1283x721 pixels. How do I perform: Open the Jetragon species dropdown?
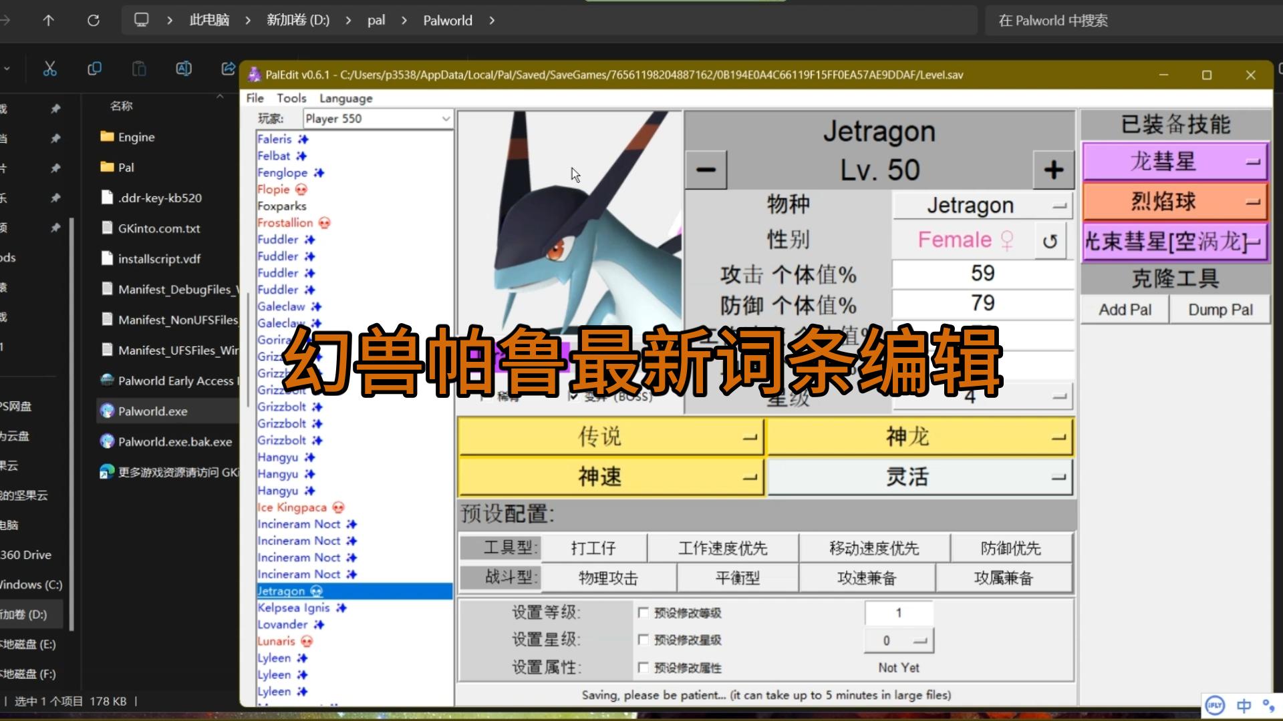click(x=982, y=206)
